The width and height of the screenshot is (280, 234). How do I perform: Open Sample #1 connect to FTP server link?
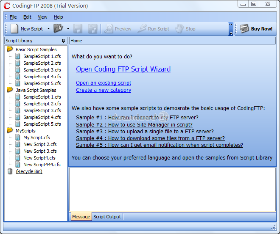(x=137, y=118)
